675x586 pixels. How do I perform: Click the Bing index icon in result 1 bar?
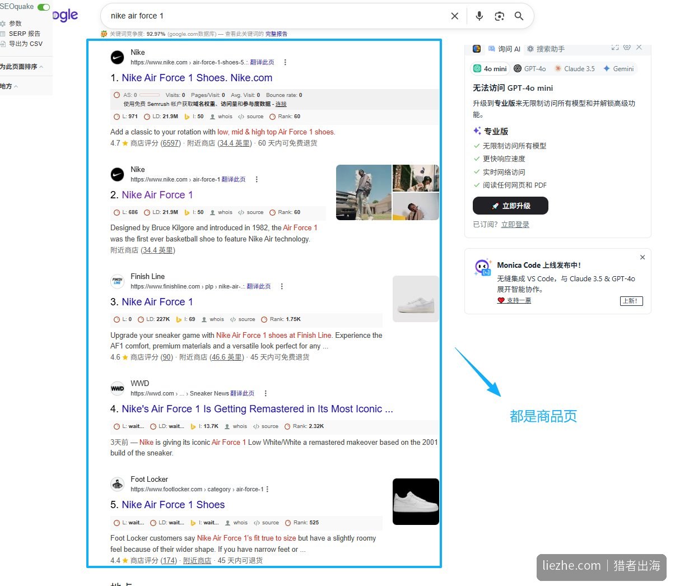(x=187, y=117)
